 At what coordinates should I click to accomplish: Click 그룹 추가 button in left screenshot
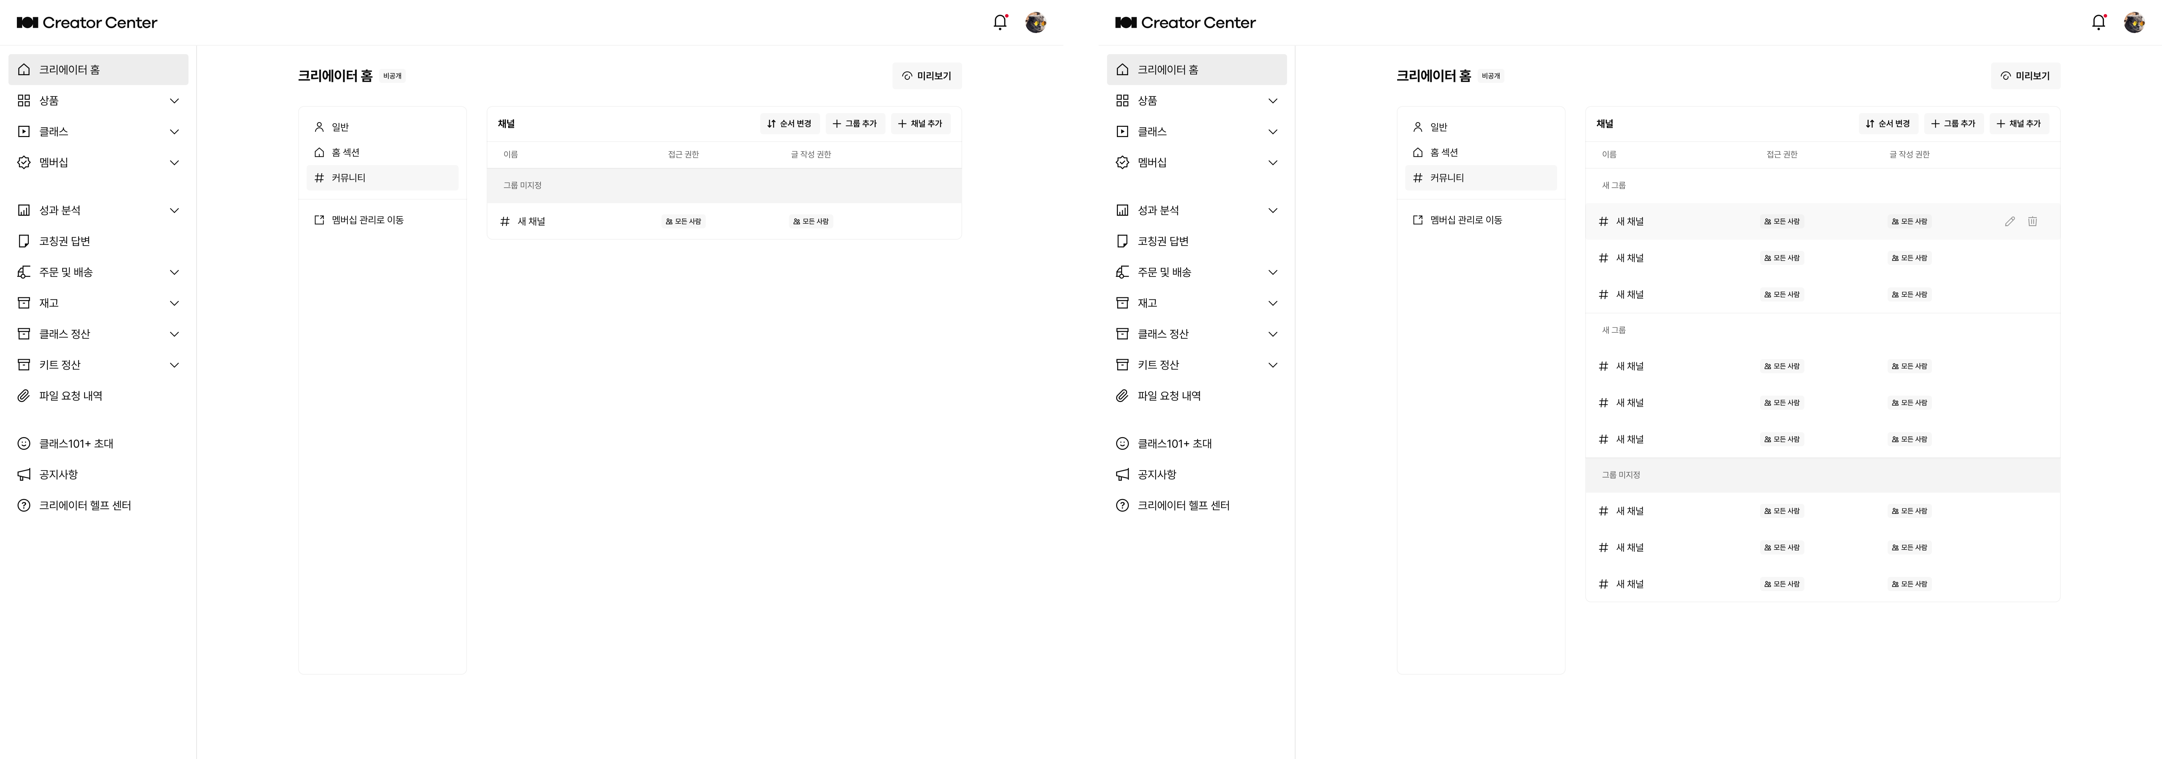(x=855, y=124)
